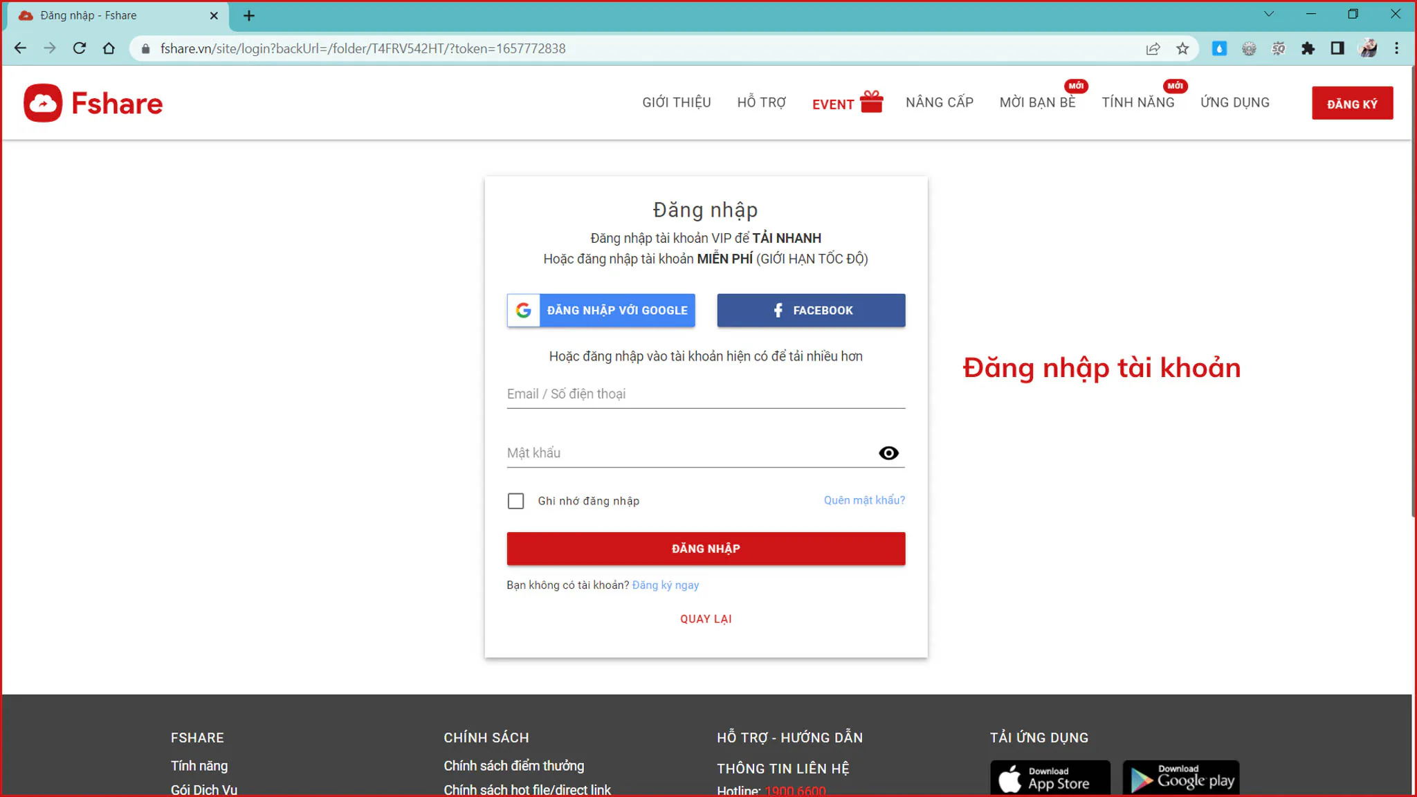Show password with the eye icon
Screen dimensions: 1417x797
click(888, 453)
